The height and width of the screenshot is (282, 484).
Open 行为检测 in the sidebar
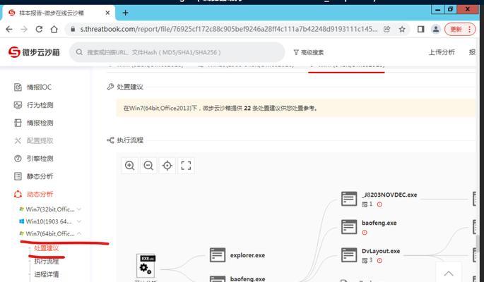33,105
